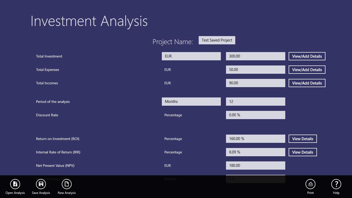Click the Open Analysis icon
The height and width of the screenshot is (198, 352).
15,184
